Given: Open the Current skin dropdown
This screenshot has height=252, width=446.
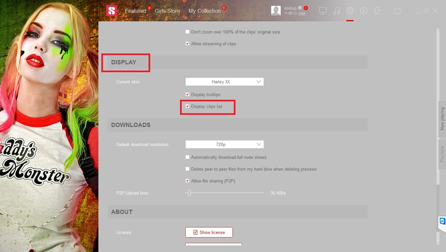Looking at the screenshot, I should tap(224, 82).
